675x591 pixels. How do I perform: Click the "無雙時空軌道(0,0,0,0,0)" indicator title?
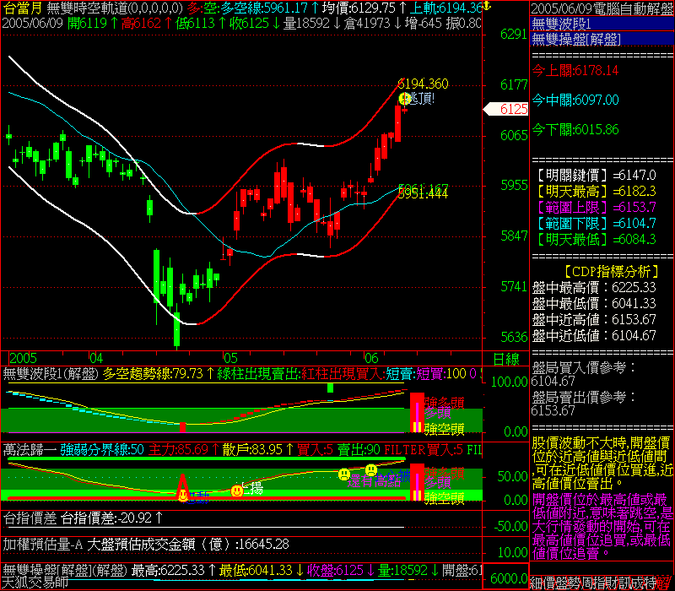(x=115, y=8)
